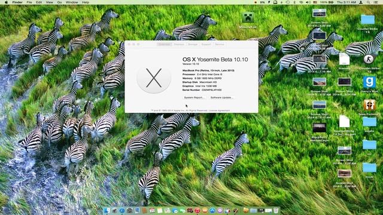Launch Photo Booth from the Dock

coord(190,210)
